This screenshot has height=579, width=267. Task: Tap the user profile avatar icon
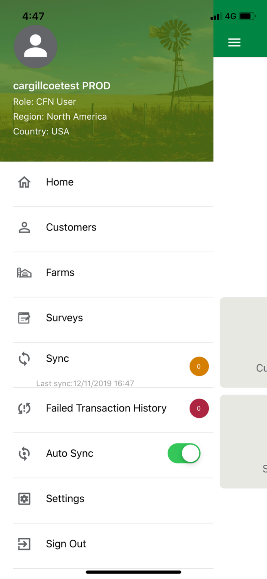(35, 47)
